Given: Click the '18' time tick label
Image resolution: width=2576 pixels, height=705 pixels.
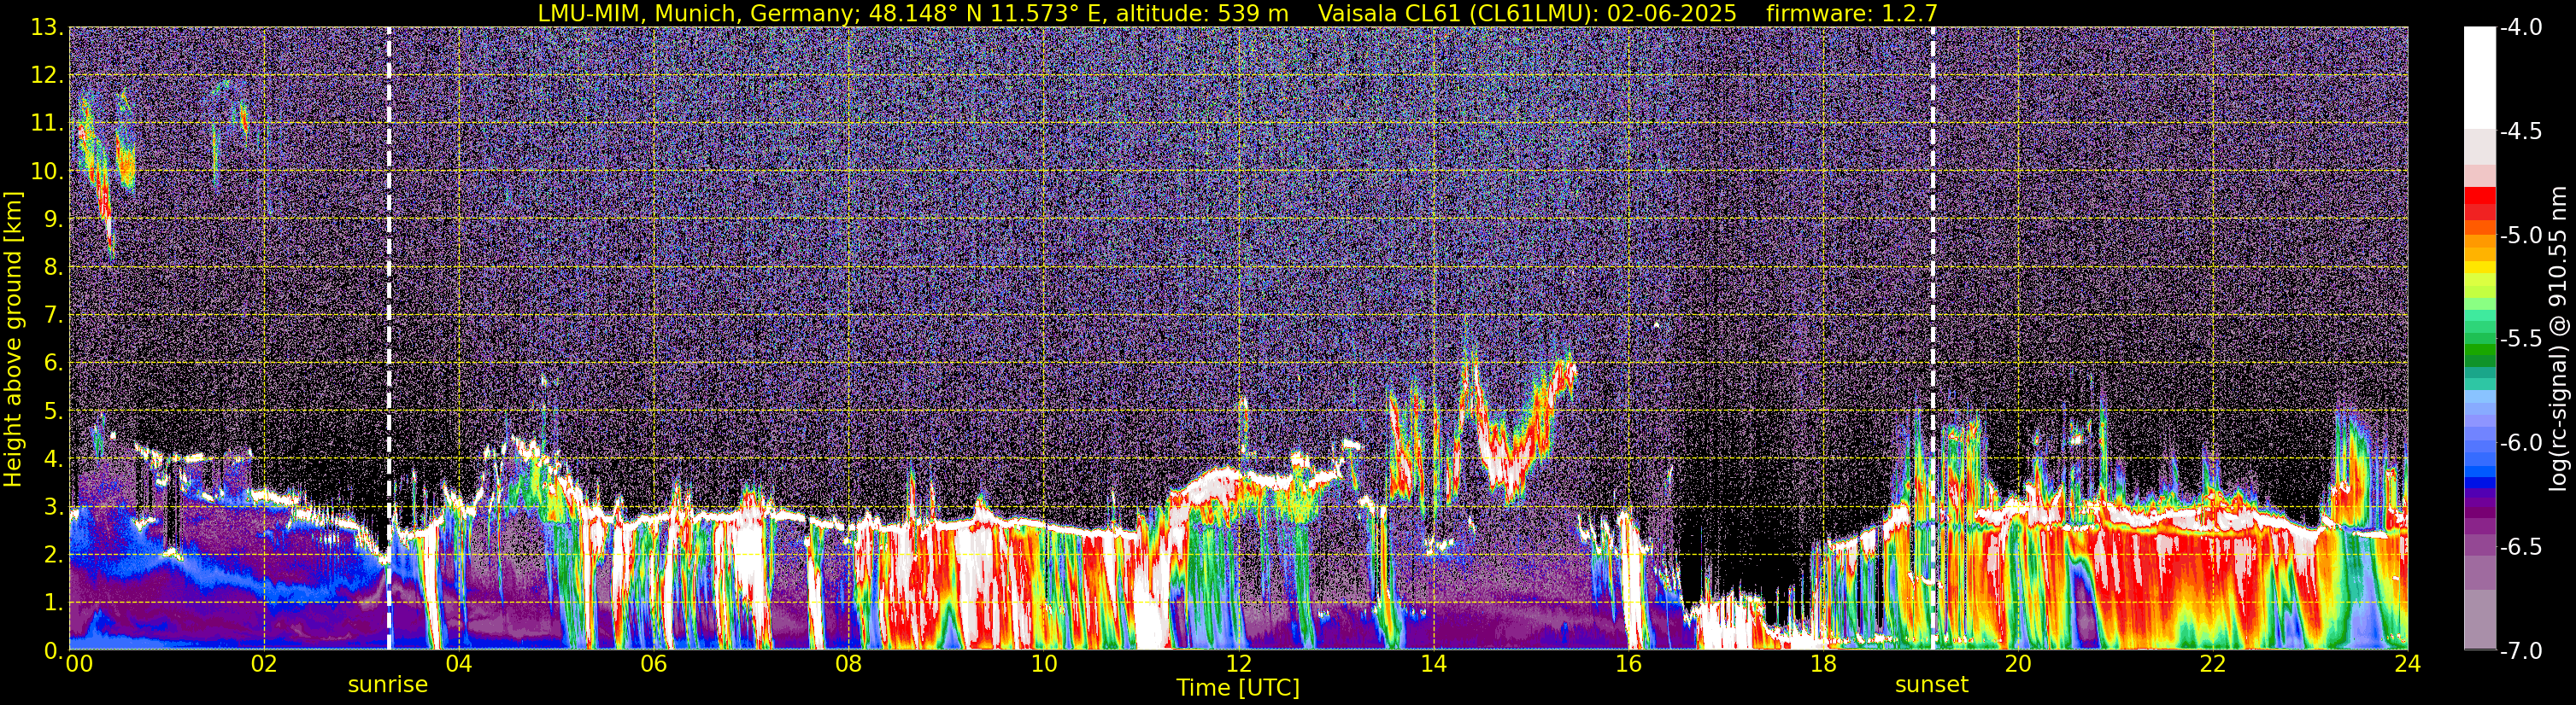Looking at the screenshot, I should tap(1823, 664).
